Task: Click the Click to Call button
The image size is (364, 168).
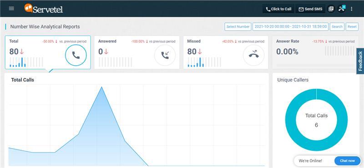Action: pyautogui.click(x=278, y=9)
